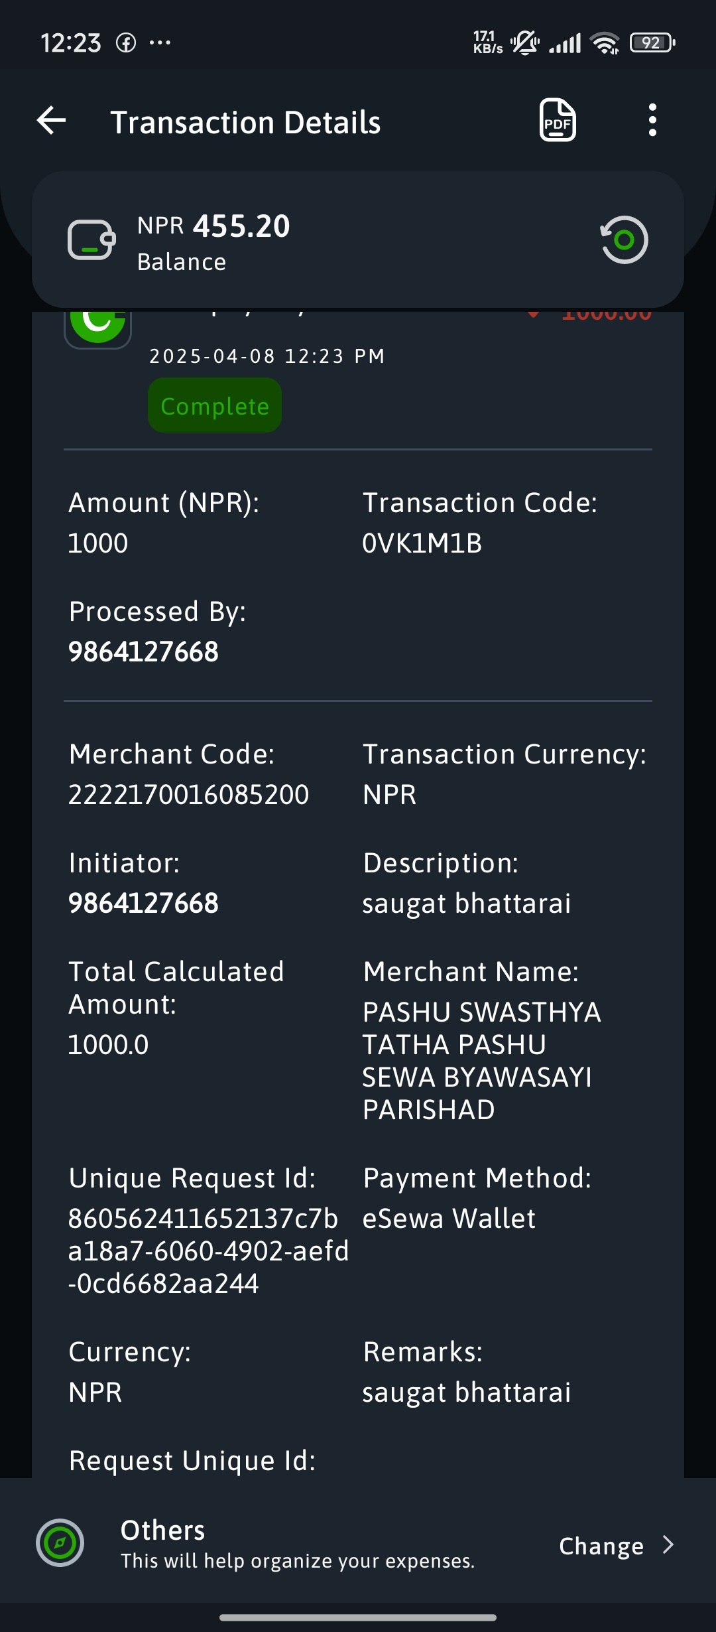Select the Transaction Code 0VK1M1B
The width and height of the screenshot is (716, 1632).
pyautogui.click(x=422, y=543)
